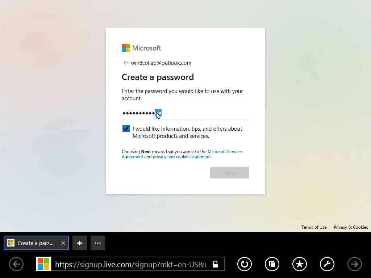Open tab options ellipsis button

[x=98, y=243]
